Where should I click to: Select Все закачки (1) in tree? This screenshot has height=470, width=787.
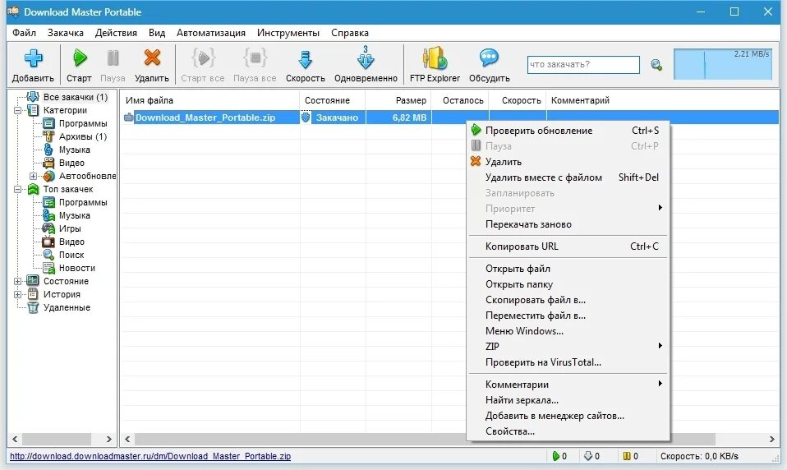(76, 97)
